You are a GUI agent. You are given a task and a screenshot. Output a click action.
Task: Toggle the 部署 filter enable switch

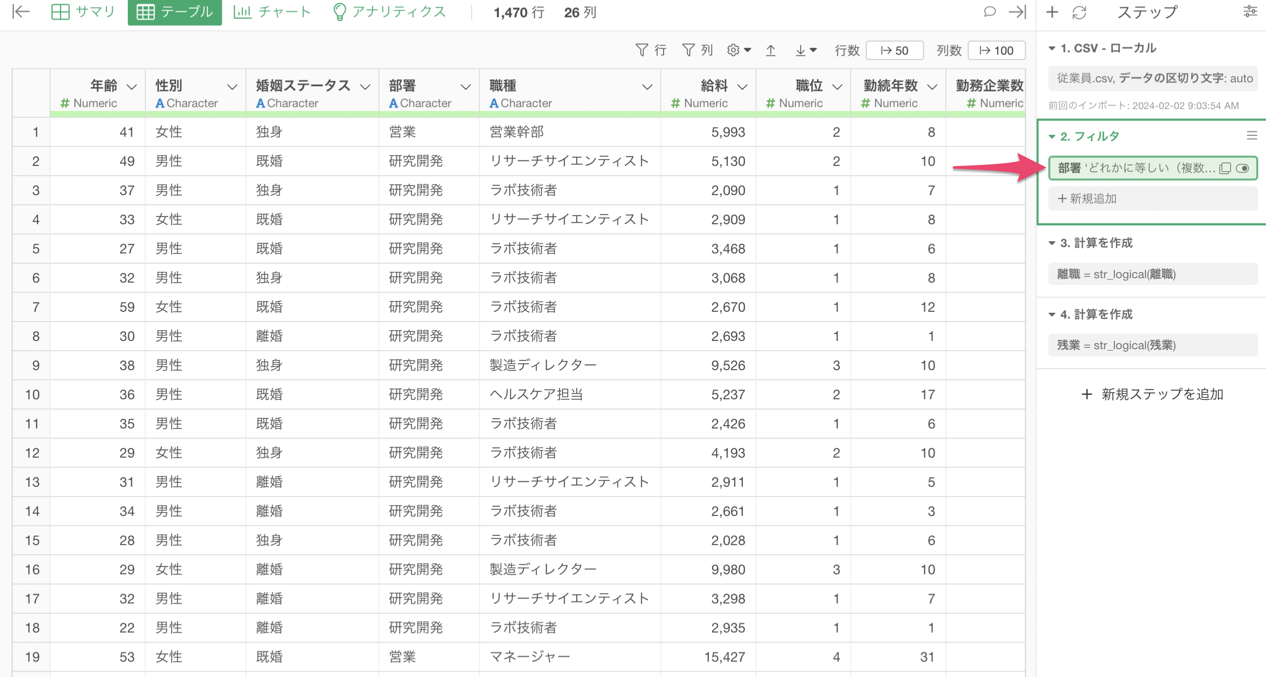[1243, 168]
